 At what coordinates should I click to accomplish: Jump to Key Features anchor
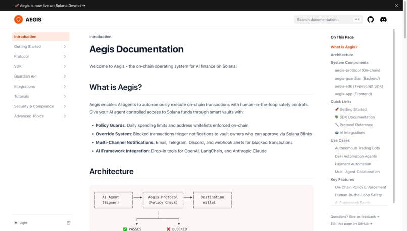coord(342,179)
